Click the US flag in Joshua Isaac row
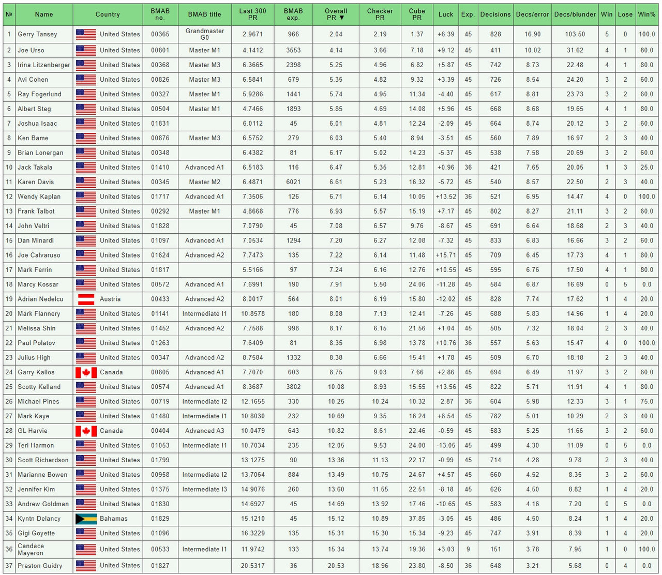The height and width of the screenshot is (575, 662). [86, 124]
